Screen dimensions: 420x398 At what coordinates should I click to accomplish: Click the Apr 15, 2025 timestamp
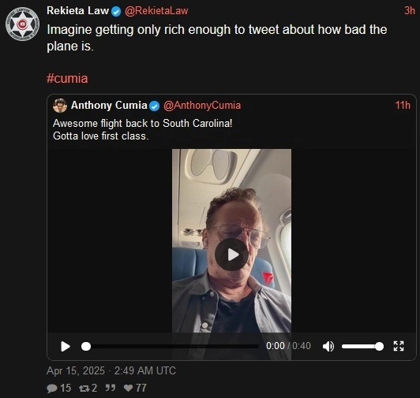click(x=111, y=370)
